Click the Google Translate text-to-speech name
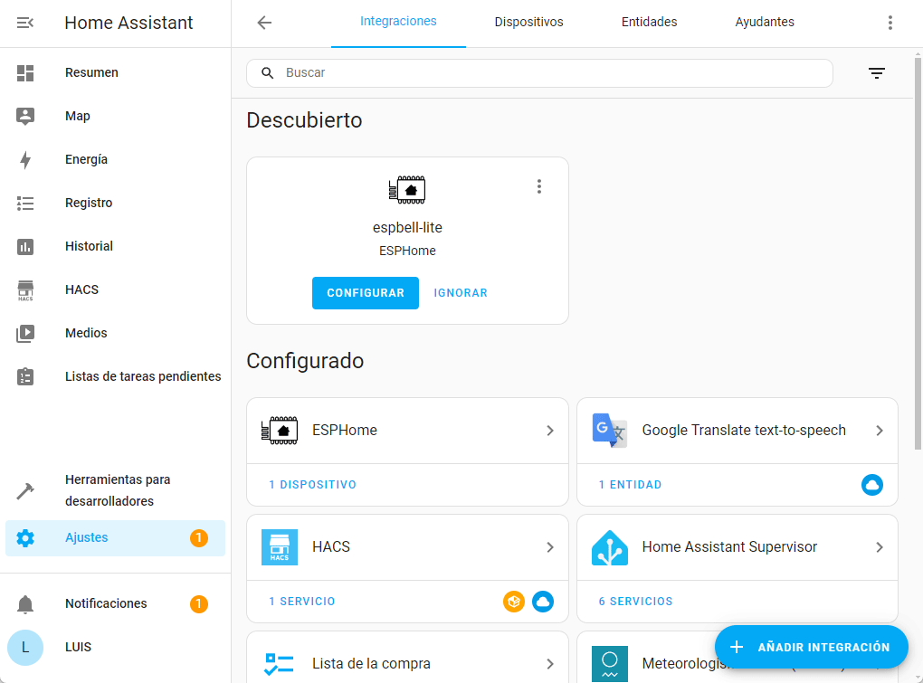This screenshot has width=923, height=683. pyautogui.click(x=744, y=430)
